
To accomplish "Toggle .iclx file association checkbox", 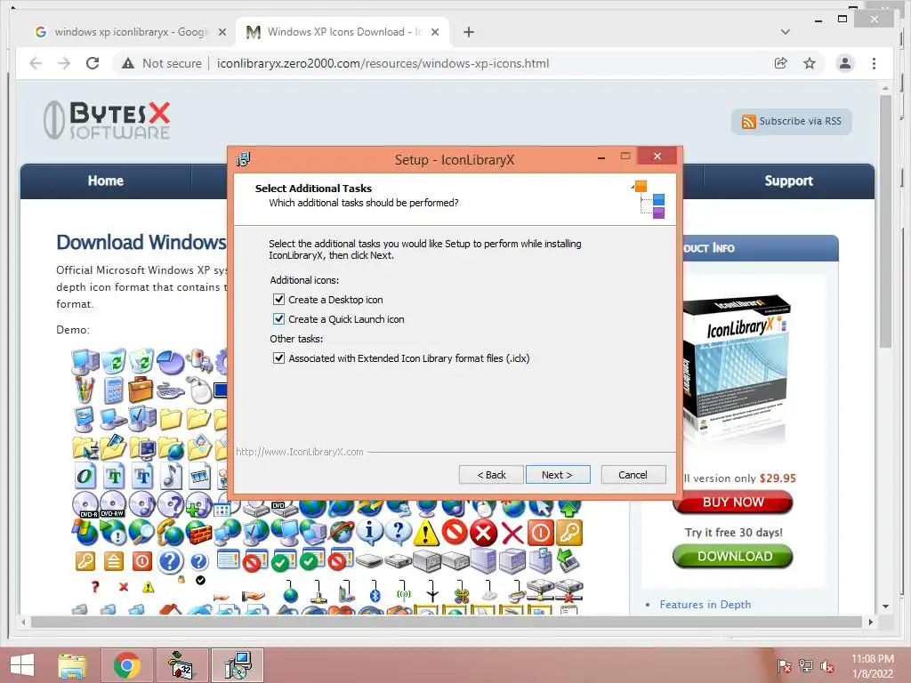I will click(x=278, y=358).
